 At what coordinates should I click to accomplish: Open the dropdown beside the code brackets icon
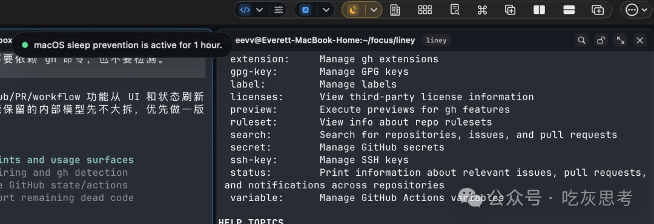(259, 10)
